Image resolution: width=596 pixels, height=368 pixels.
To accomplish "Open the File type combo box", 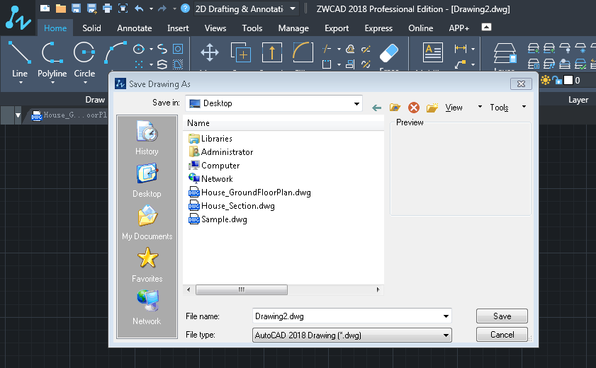I will coord(446,335).
